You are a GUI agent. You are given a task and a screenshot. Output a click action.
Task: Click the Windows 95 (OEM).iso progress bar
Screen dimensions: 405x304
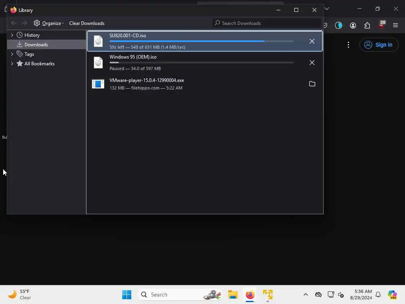201,63
